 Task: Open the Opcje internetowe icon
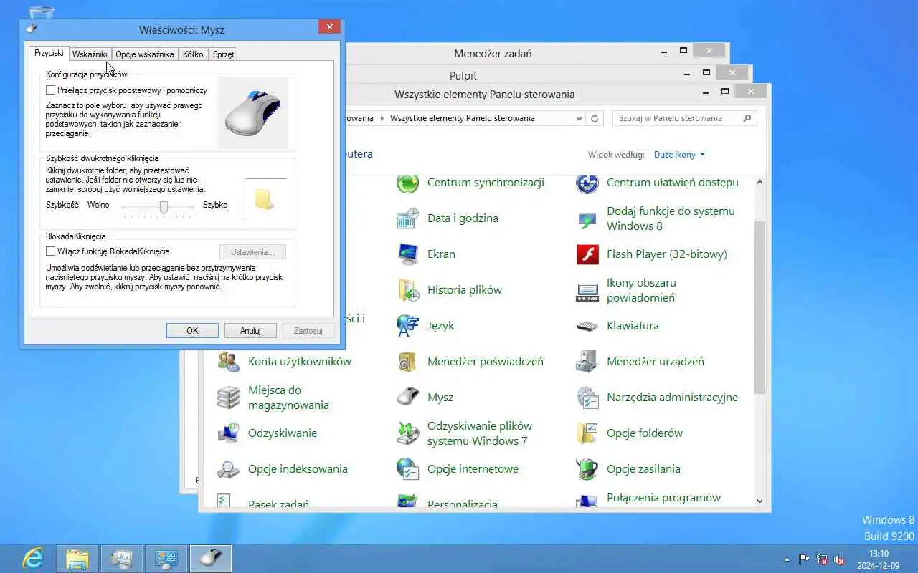(x=407, y=469)
